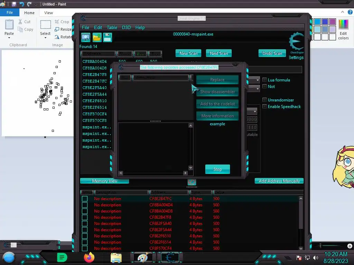Click the Copy tool in Paint's ribbon

point(26,29)
